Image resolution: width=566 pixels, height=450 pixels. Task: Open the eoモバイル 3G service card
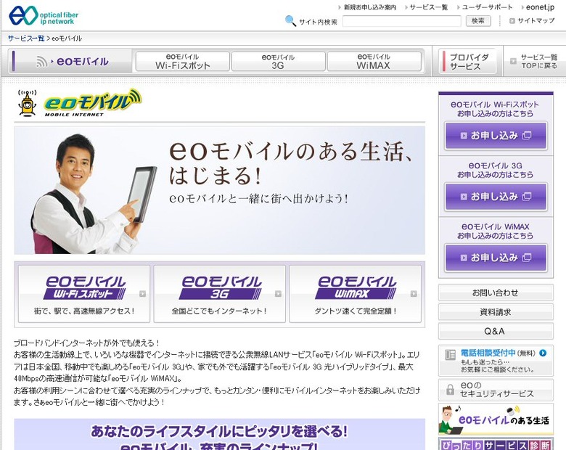coord(219,294)
